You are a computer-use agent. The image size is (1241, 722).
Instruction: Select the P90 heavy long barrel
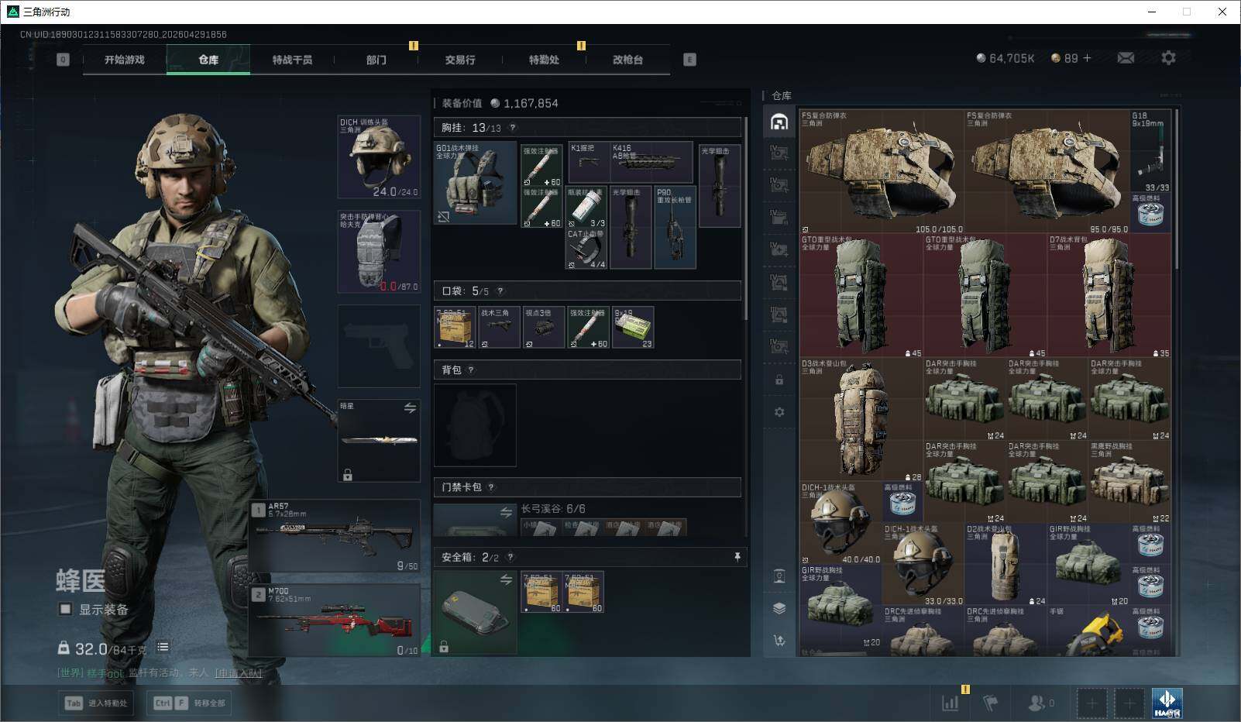[675, 227]
